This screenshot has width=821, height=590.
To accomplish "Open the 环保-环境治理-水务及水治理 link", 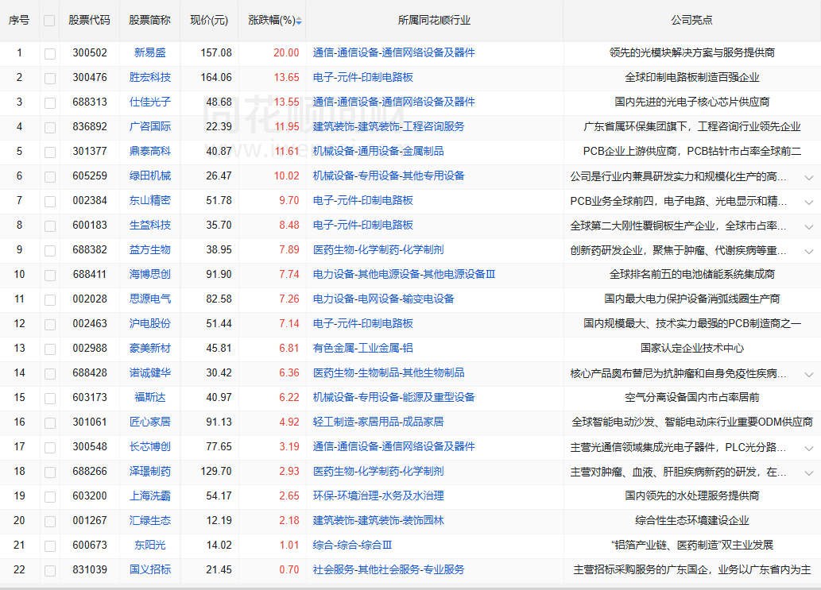I will pyautogui.click(x=378, y=496).
